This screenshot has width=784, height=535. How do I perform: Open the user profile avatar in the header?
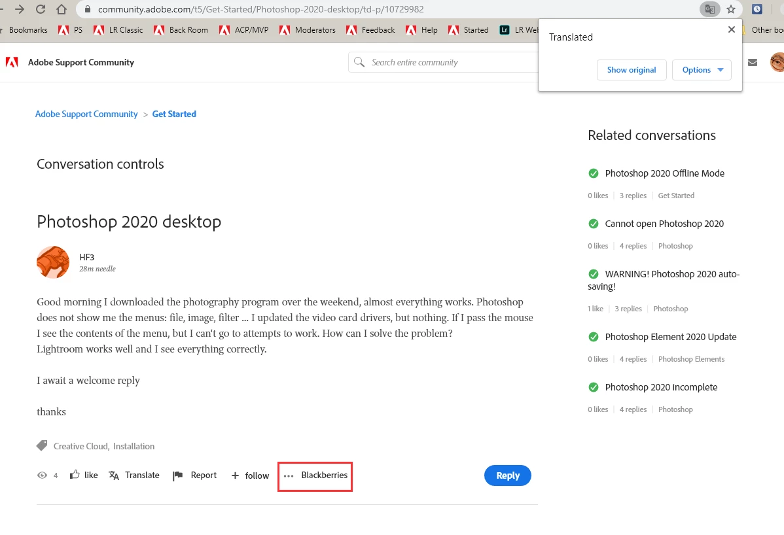point(777,62)
